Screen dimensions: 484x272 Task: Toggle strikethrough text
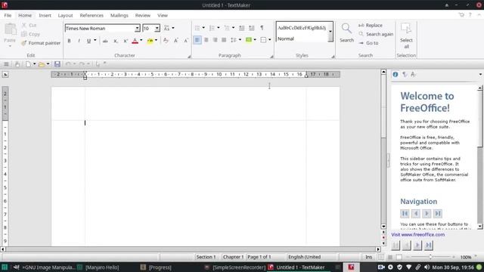[105, 41]
